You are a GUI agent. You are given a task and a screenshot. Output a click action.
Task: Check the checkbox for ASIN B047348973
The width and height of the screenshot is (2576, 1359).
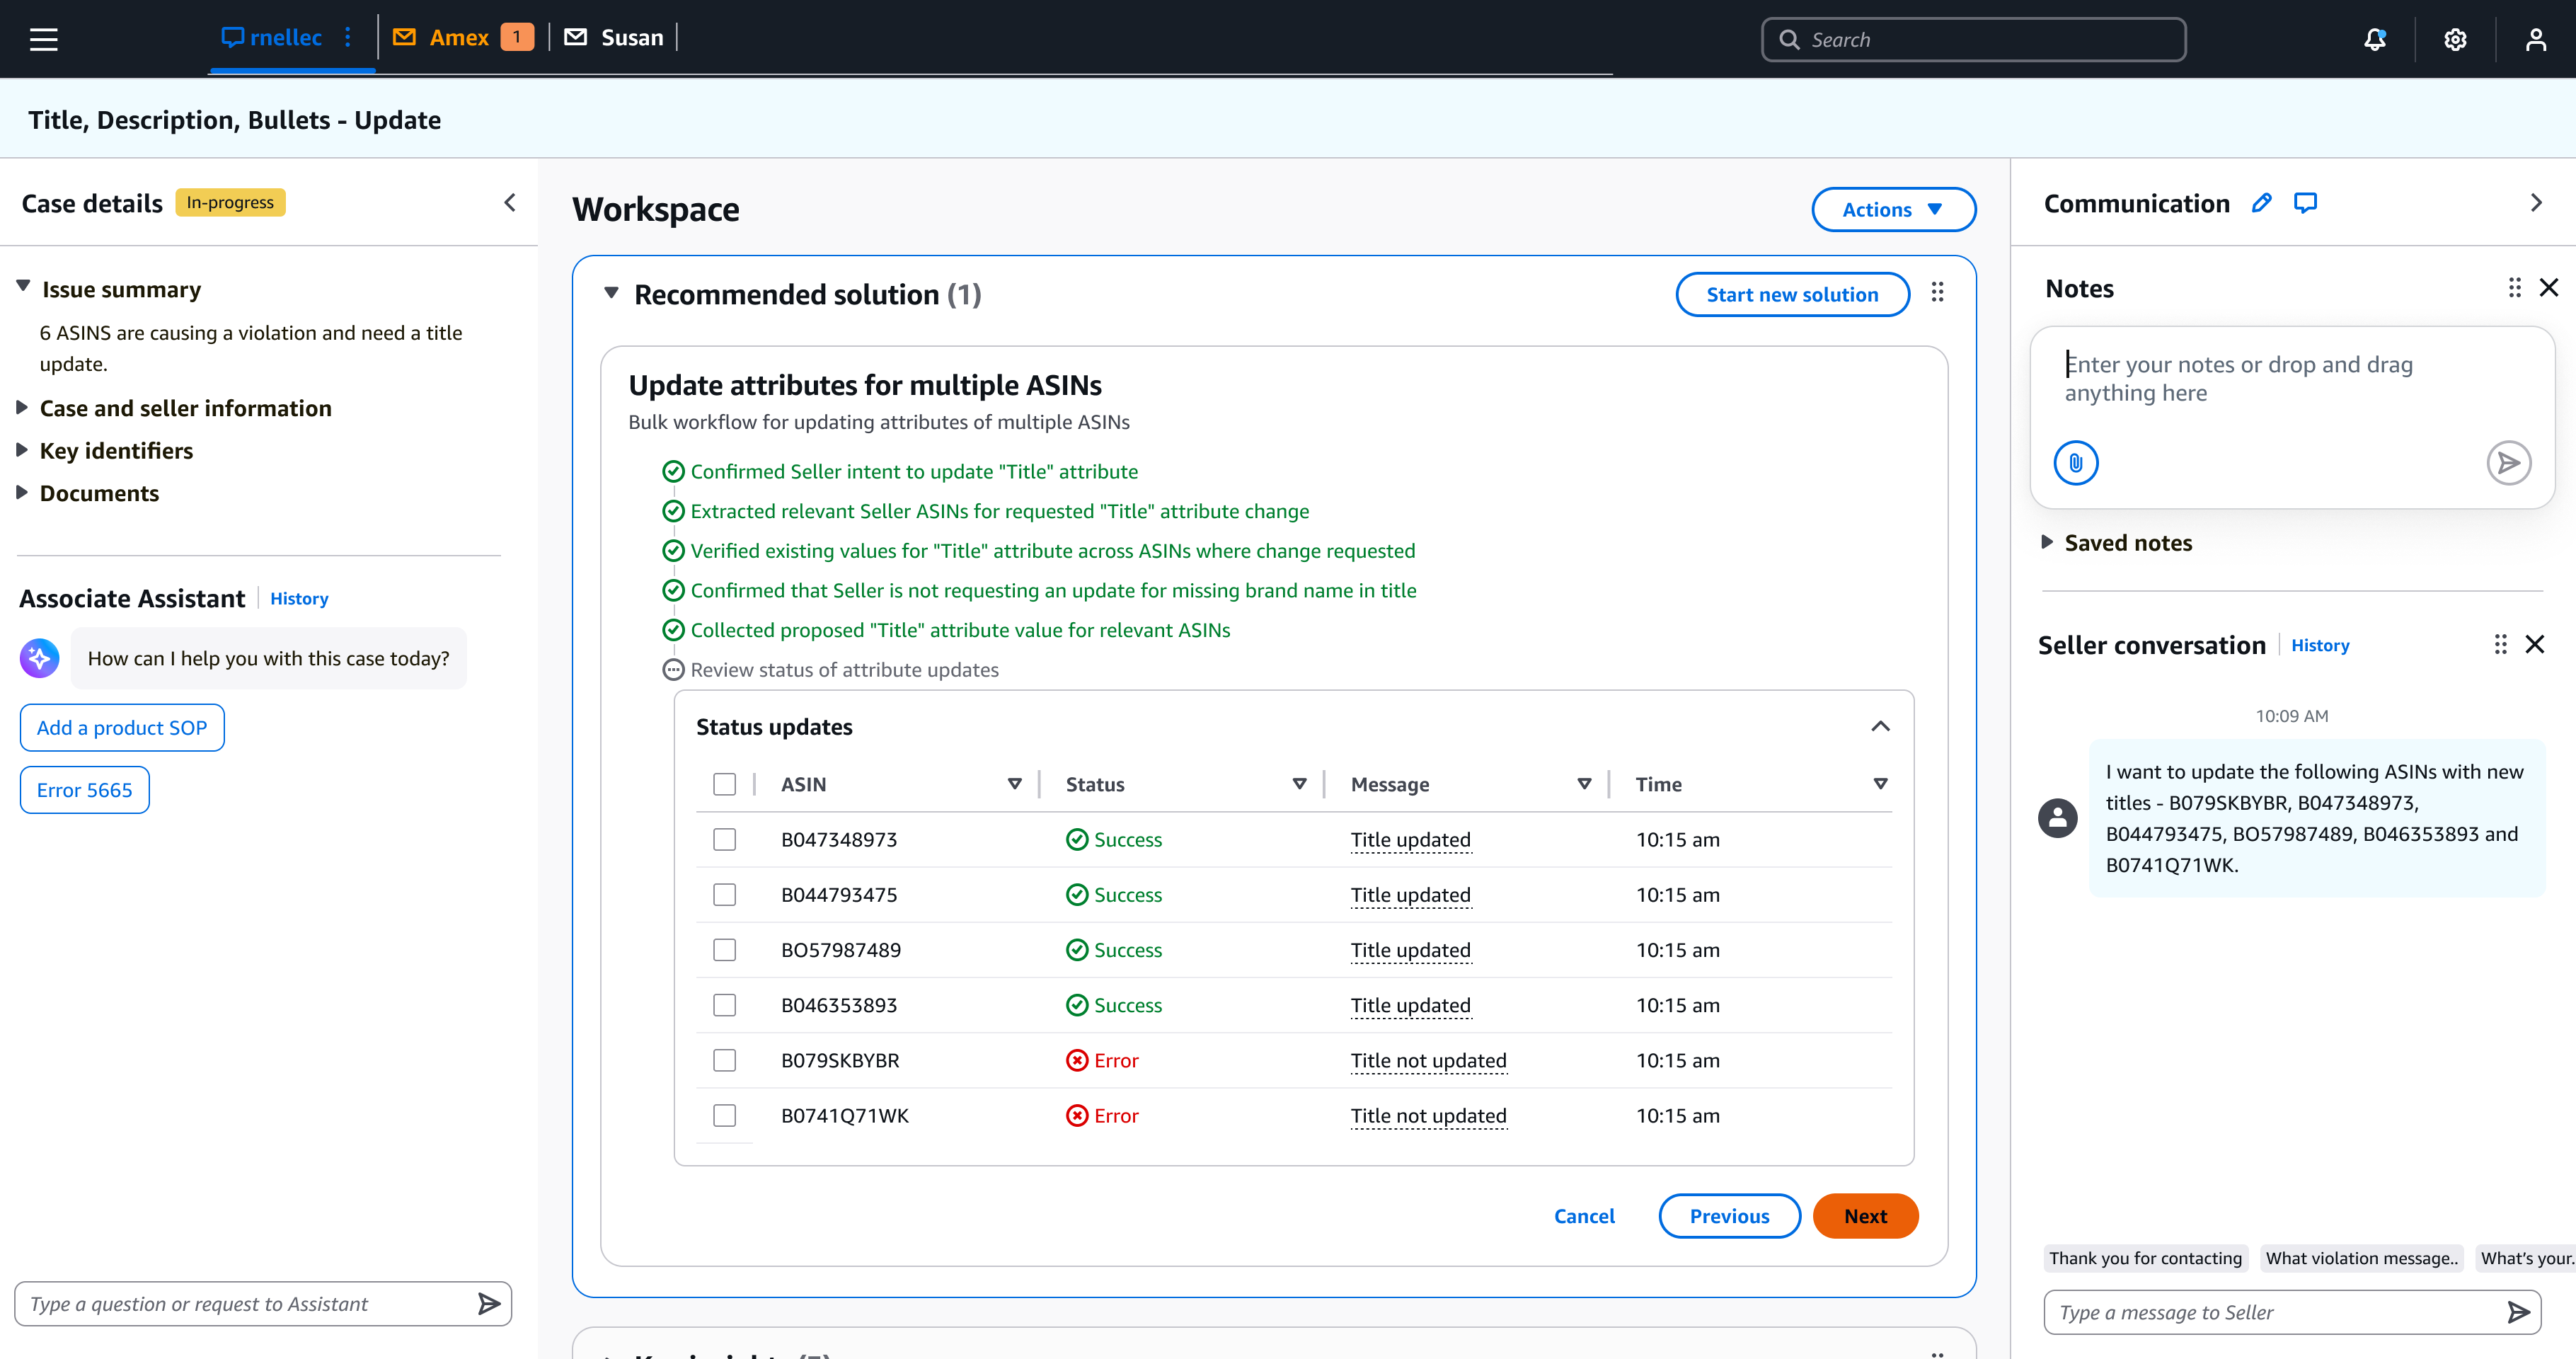point(725,840)
